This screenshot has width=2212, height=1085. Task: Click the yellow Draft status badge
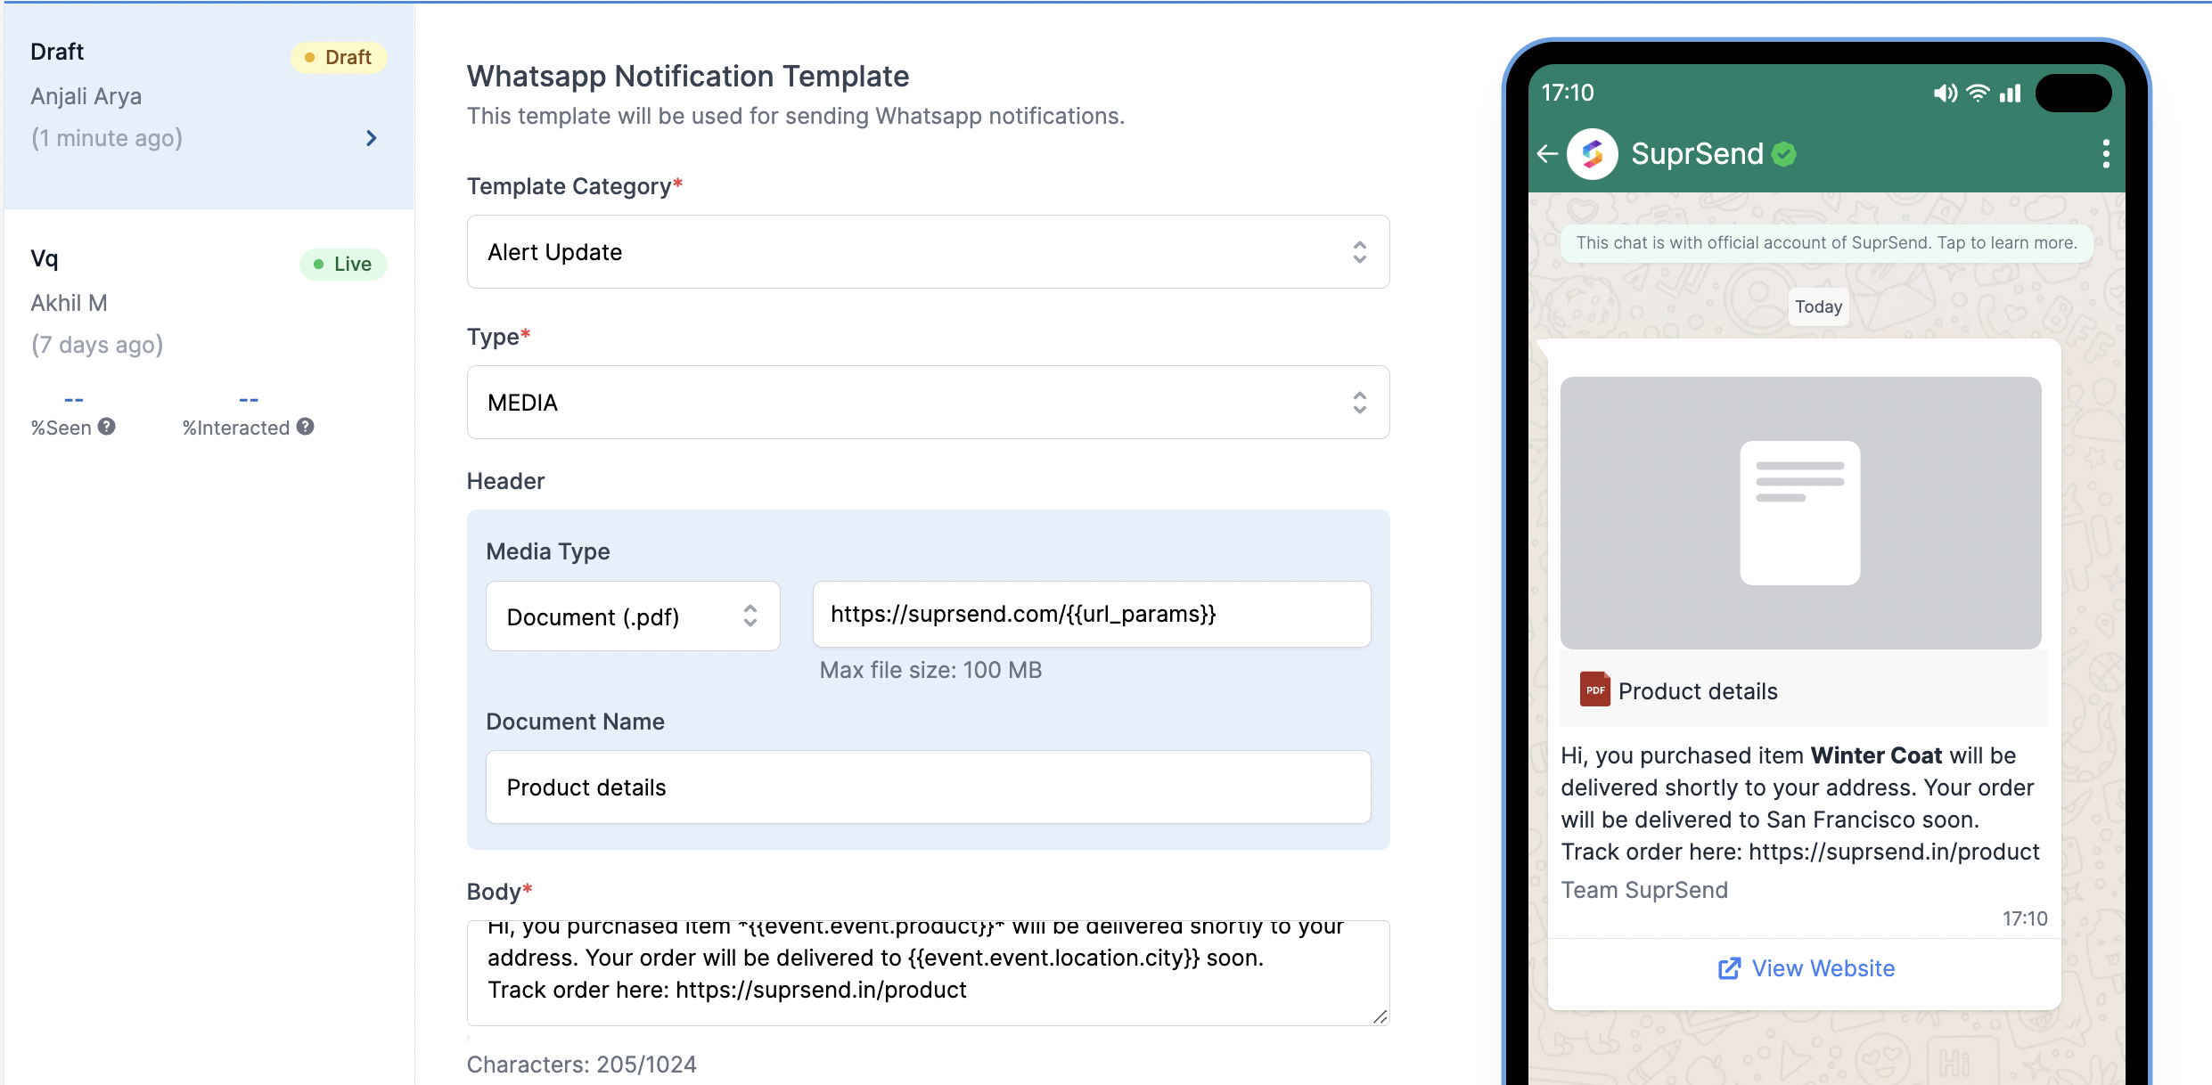(339, 58)
